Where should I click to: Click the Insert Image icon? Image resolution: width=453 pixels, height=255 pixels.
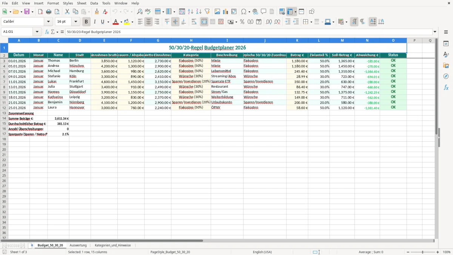point(217,12)
